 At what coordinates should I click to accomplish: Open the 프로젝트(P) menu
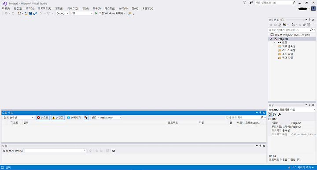pyautogui.click(x=44, y=8)
